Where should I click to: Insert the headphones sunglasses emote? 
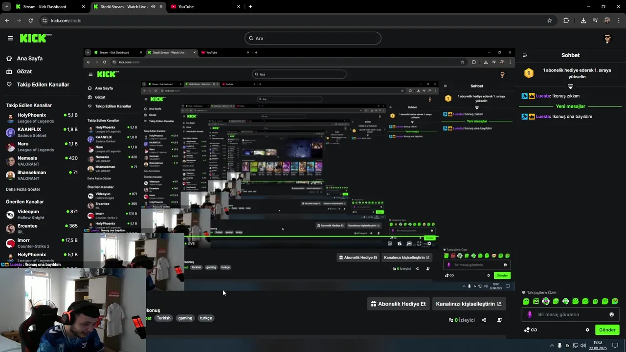(546, 301)
